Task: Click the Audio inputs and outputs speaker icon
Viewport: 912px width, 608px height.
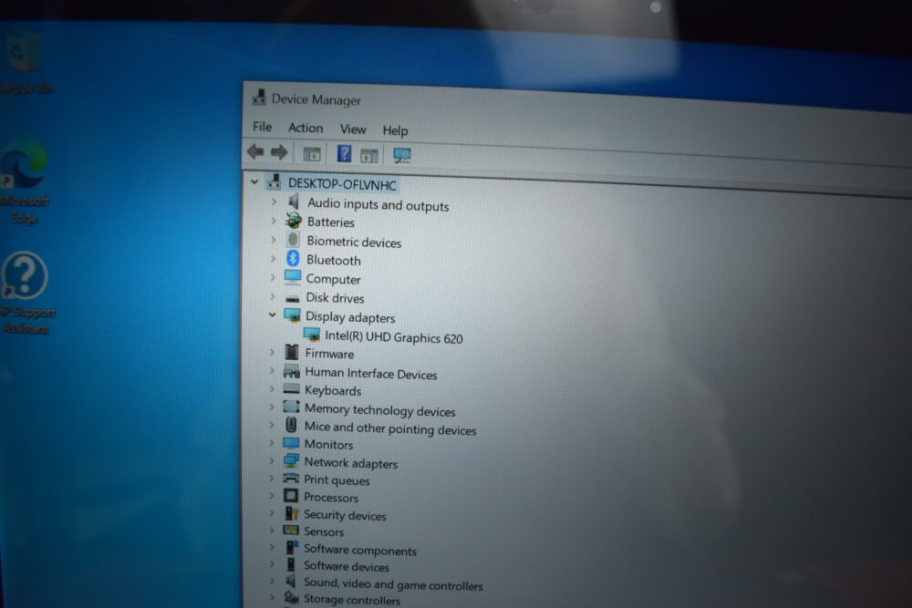Action: coord(294,202)
